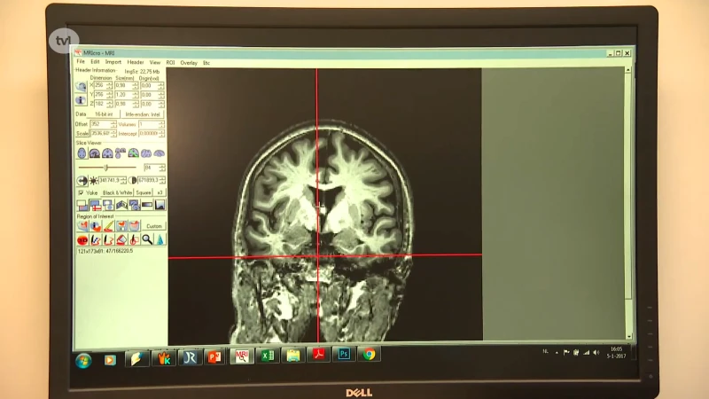Click the save ROI disk icon
The width and height of the screenshot is (709, 399).
tap(121, 226)
